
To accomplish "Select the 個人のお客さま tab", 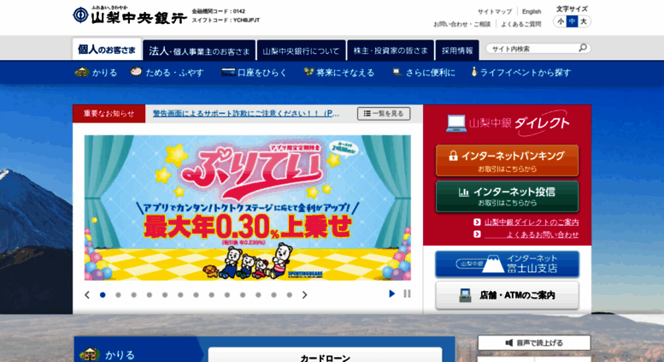I will [x=107, y=50].
